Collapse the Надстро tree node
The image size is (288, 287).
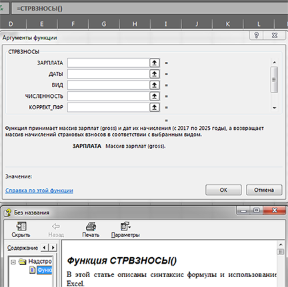click(x=13, y=262)
